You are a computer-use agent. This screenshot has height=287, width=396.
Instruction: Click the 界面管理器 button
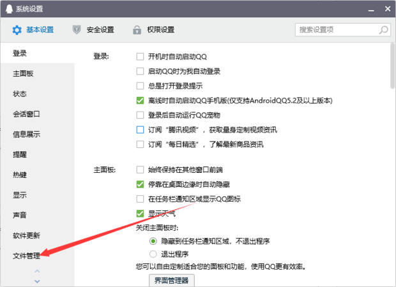pyautogui.click(x=171, y=280)
